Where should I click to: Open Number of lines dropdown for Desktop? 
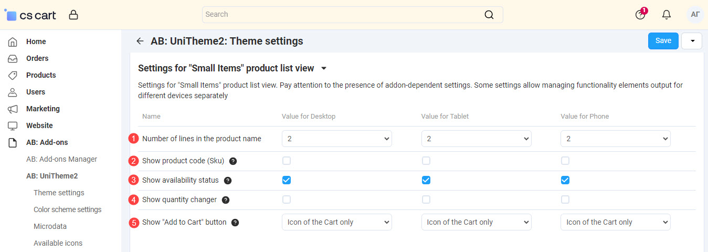point(337,139)
